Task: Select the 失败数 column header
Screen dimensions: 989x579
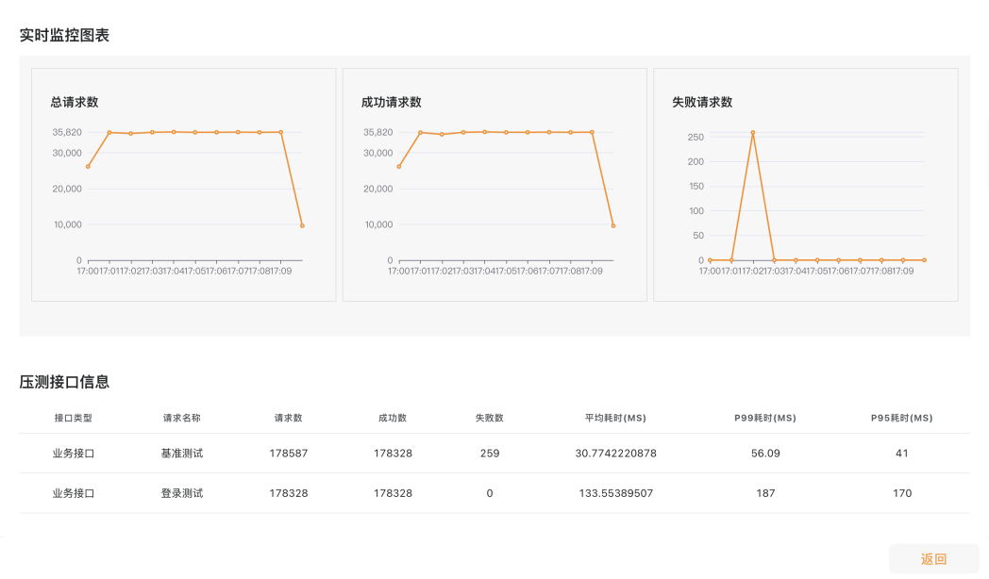Action: click(x=490, y=418)
